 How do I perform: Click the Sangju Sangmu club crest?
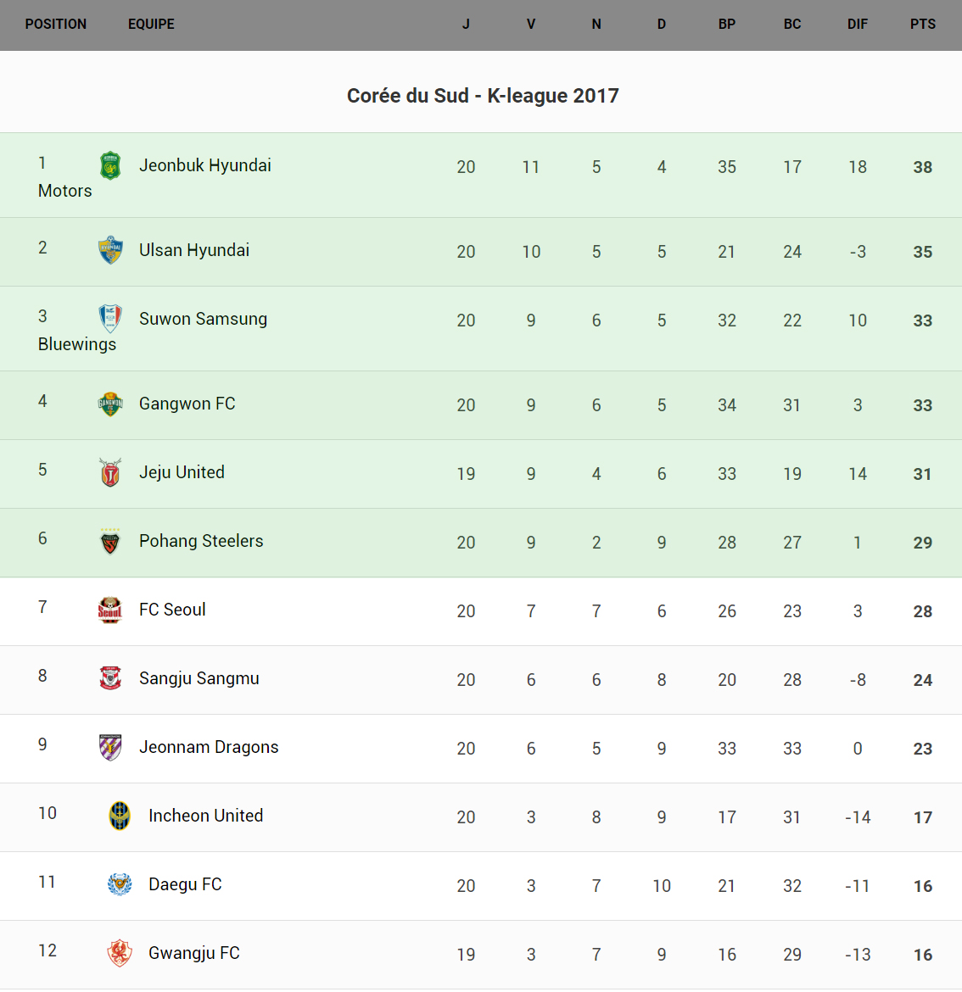click(x=110, y=678)
